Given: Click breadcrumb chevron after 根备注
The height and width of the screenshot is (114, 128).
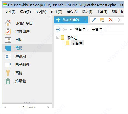Looking at the screenshot, I should click(89, 30).
